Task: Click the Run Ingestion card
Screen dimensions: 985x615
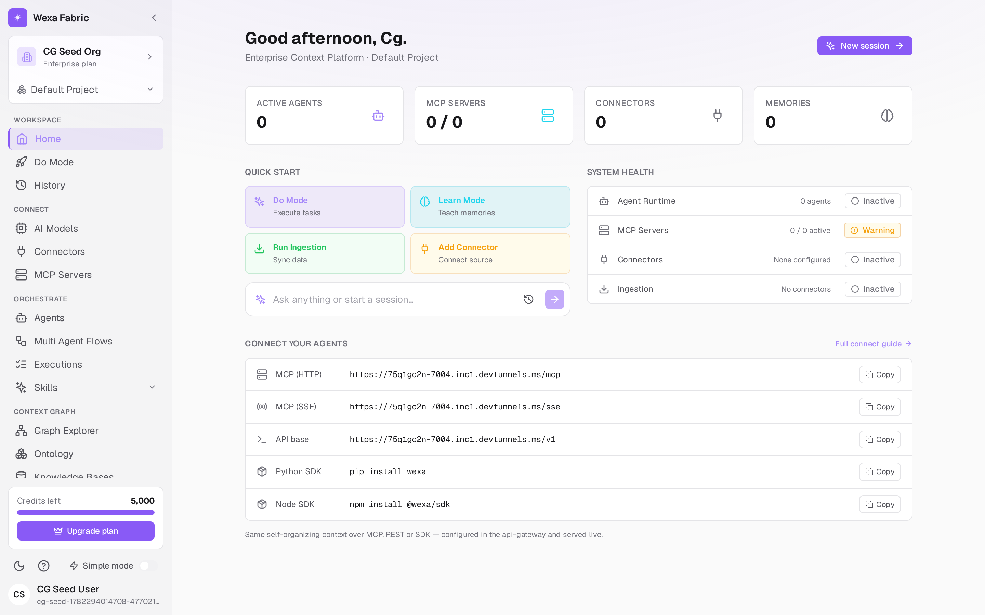Action: click(325, 254)
